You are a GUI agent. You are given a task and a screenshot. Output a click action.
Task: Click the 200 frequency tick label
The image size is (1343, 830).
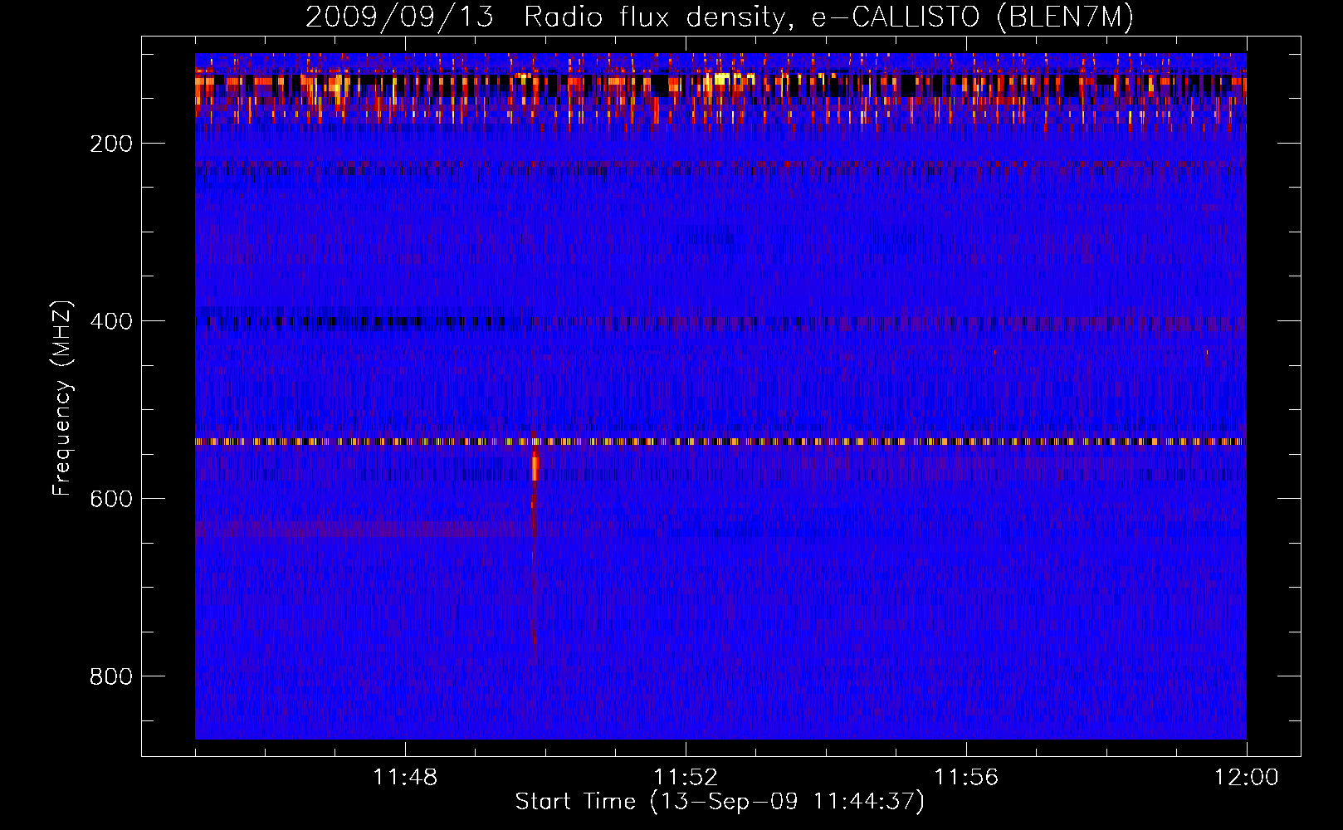point(112,144)
